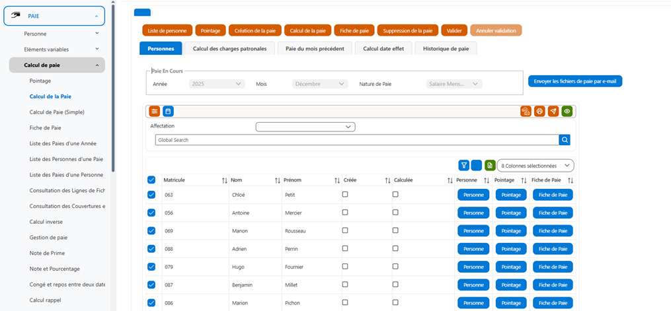Toggle the select-all checkbox in table header
Image resolution: width=671 pixels, height=311 pixels.
coord(151,180)
